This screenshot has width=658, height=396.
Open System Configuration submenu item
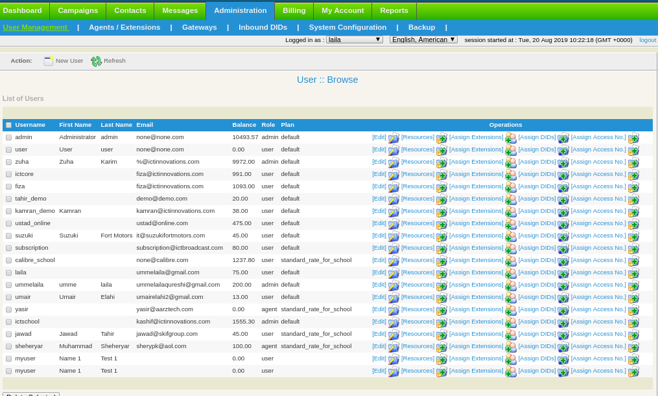click(x=348, y=28)
